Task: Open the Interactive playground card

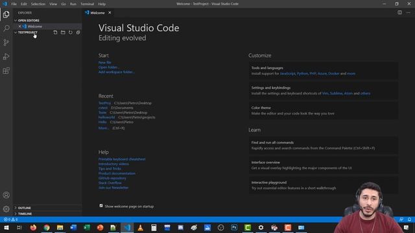Action: [323, 185]
